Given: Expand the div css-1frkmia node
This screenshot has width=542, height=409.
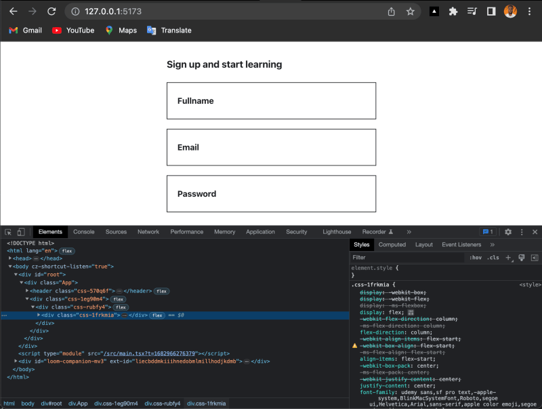Looking at the screenshot, I should (x=39, y=315).
